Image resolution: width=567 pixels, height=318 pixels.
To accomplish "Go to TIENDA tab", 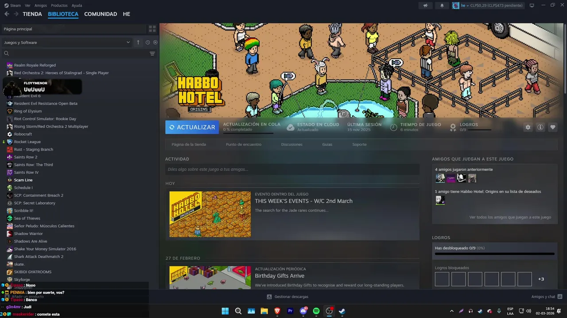I will click(x=32, y=14).
